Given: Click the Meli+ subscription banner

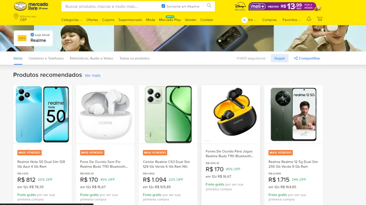Looking at the screenshot, I should coord(285,6).
